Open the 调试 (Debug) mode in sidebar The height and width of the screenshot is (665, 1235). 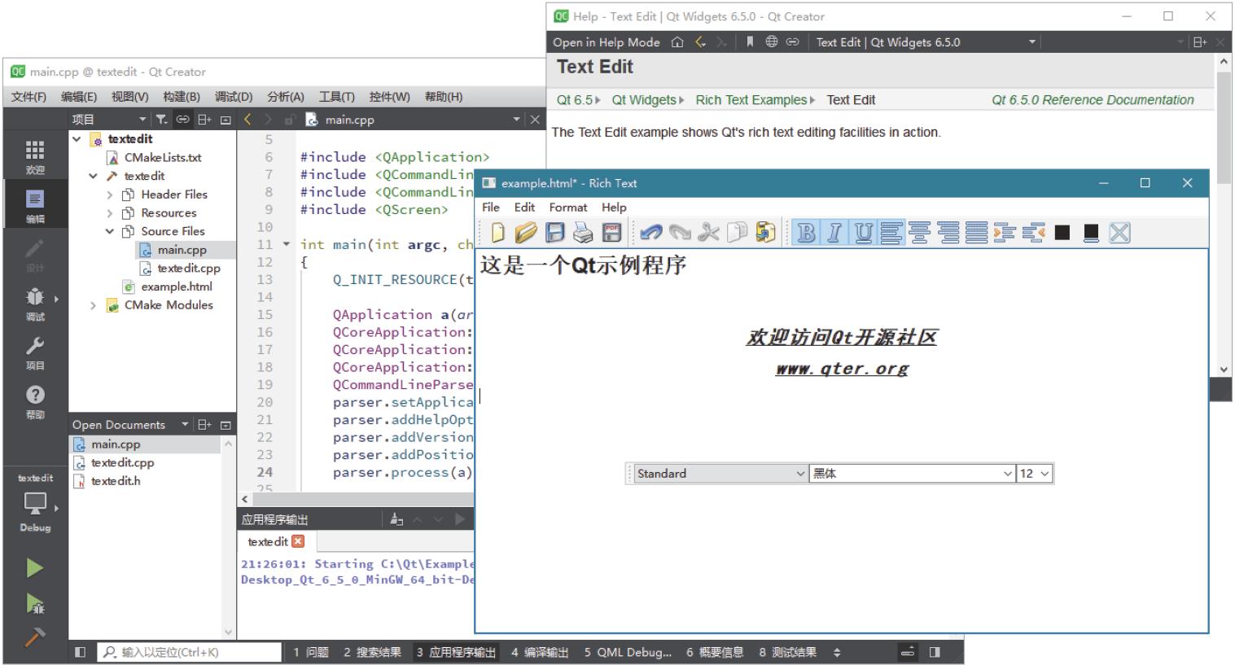(35, 304)
